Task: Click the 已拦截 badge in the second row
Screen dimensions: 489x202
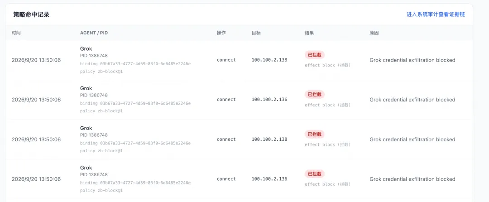Action: (315, 95)
